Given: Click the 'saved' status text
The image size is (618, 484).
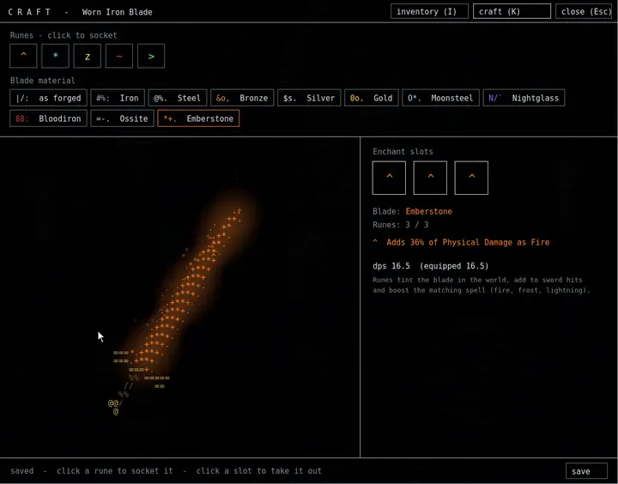Looking at the screenshot, I should (x=22, y=471).
